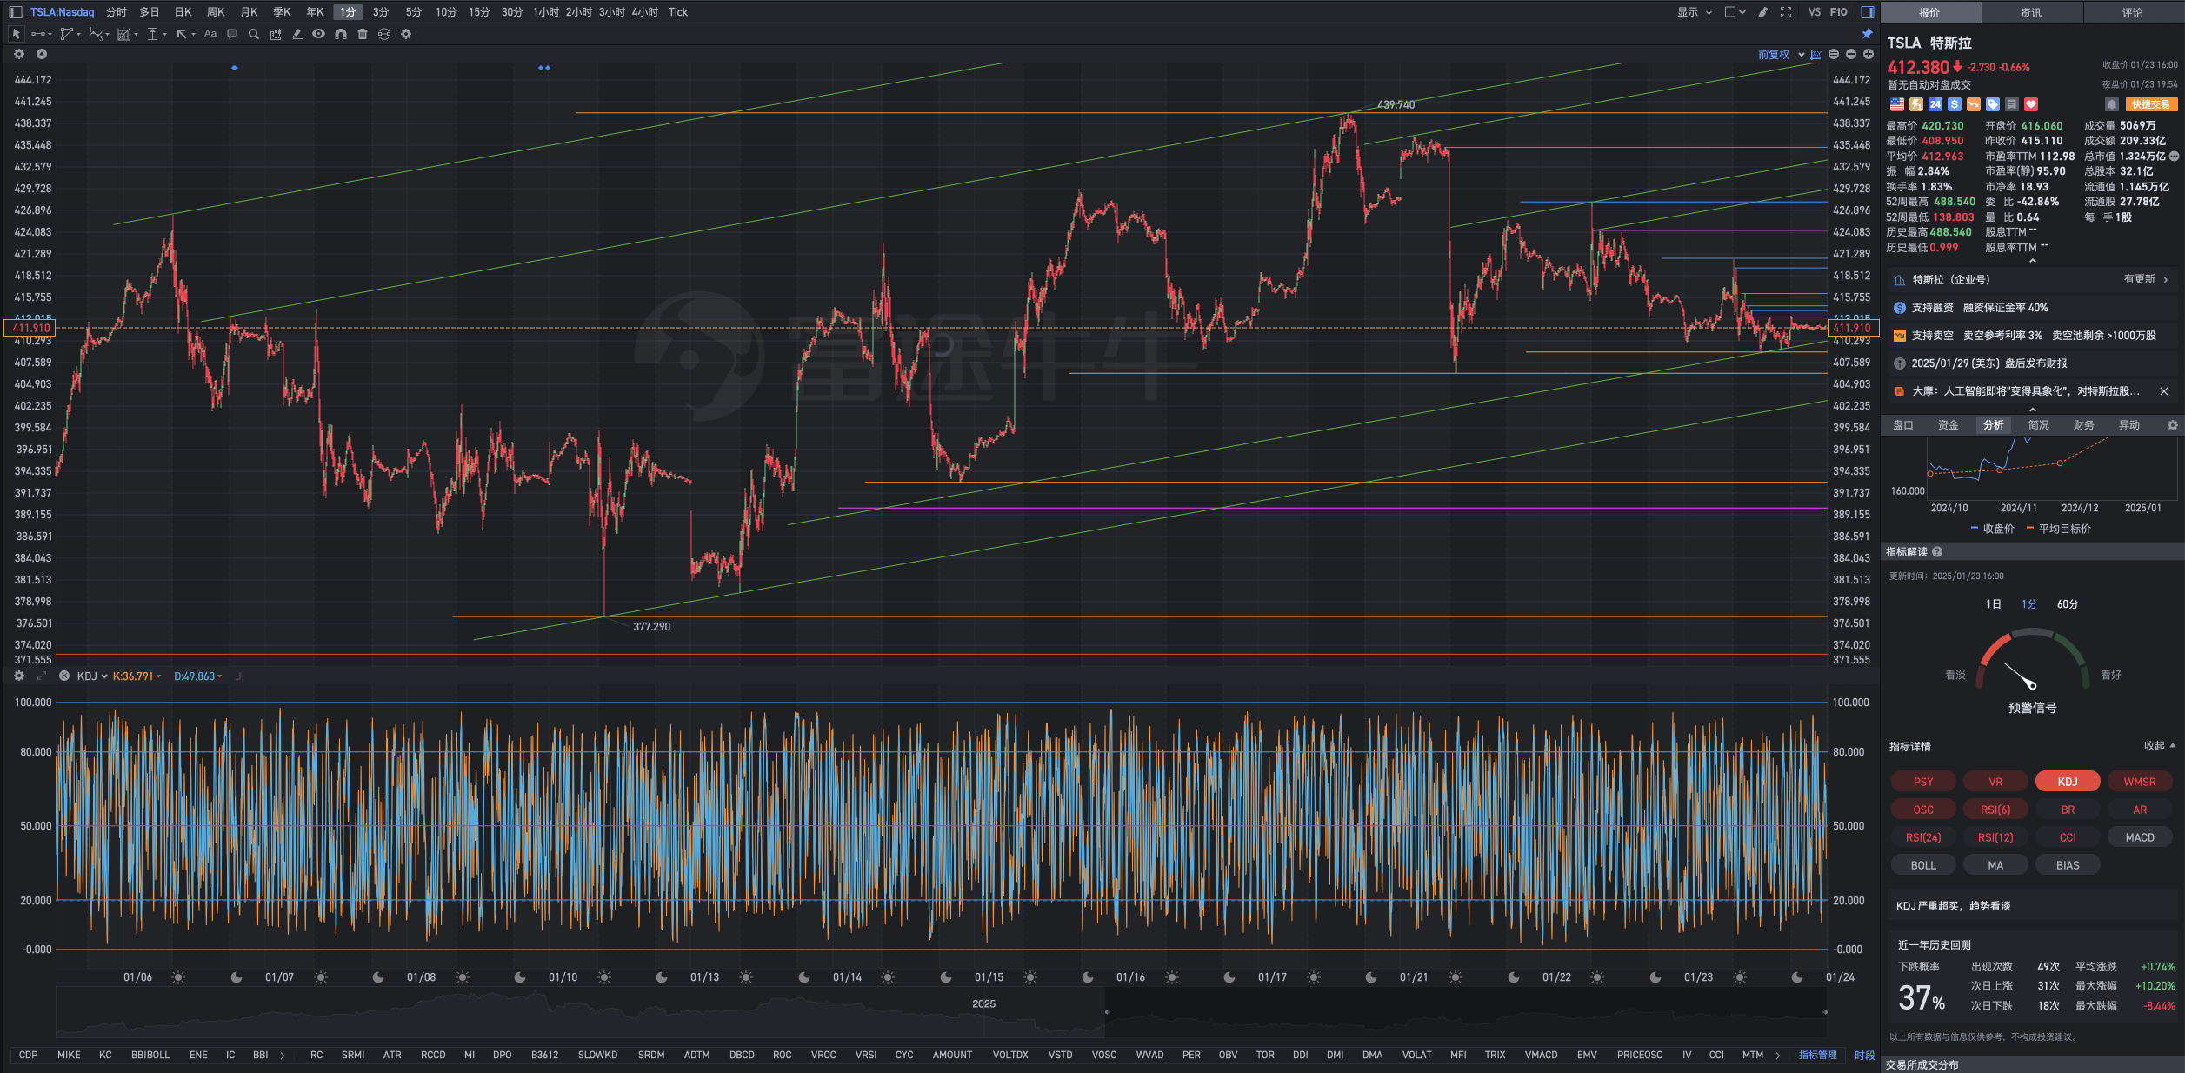
Task: Click the 快捷交易 quick trade button
Action: pyautogui.click(x=2150, y=104)
